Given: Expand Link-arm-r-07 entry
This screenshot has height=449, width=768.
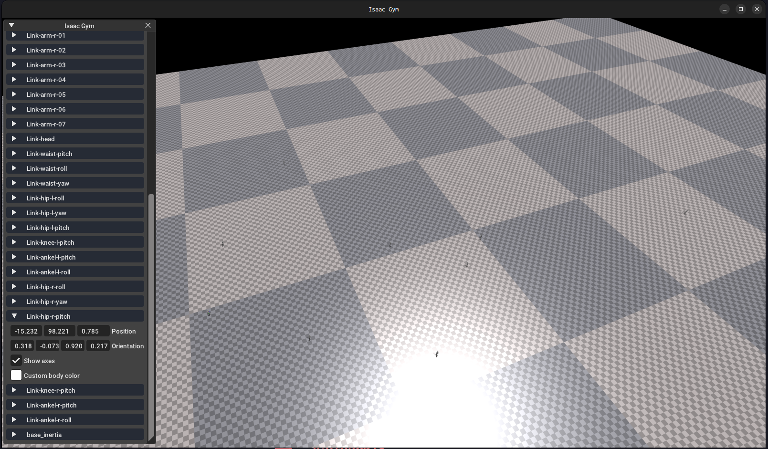Looking at the screenshot, I should pyautogui.click(x=75, y=124).
